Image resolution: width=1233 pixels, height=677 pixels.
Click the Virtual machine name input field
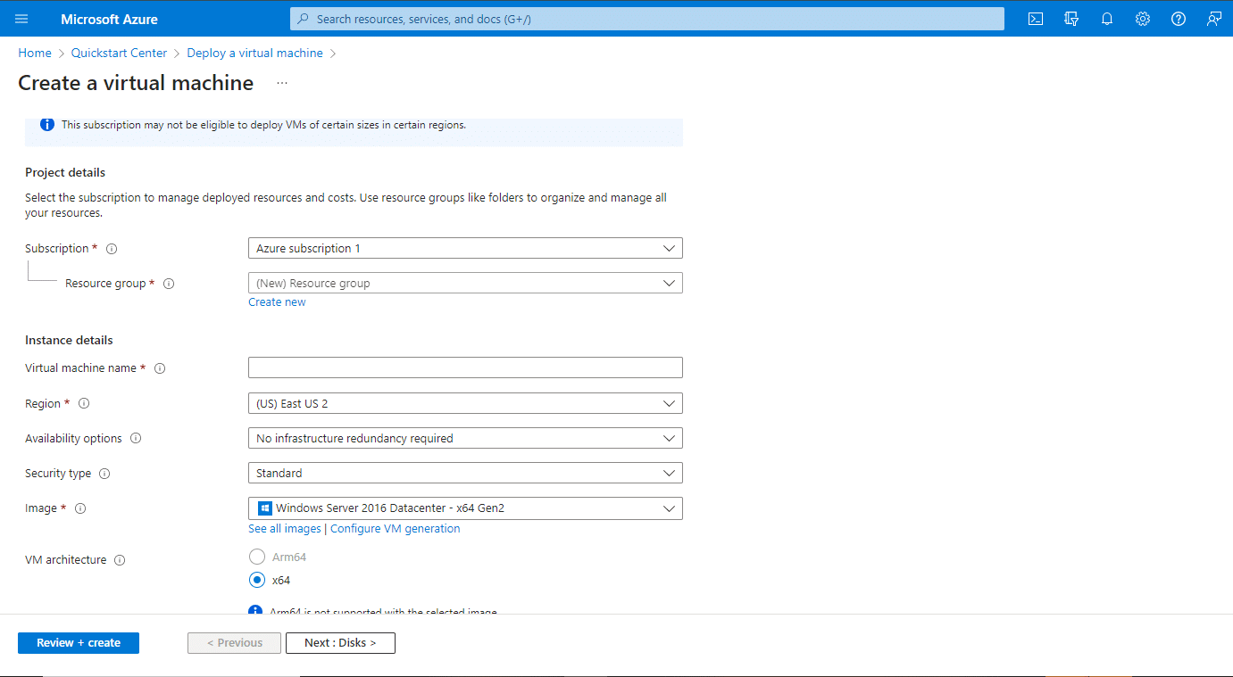(464, 367)
